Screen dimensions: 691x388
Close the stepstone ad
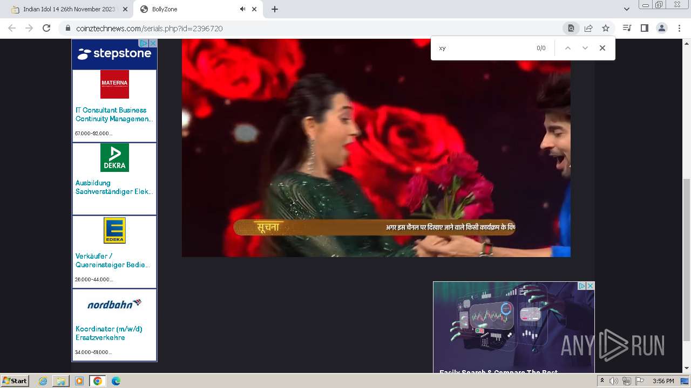pyautogui.click(x=153, y=43)
